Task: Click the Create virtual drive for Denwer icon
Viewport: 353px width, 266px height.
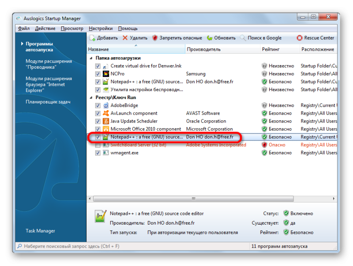Action: click(105, 66)
